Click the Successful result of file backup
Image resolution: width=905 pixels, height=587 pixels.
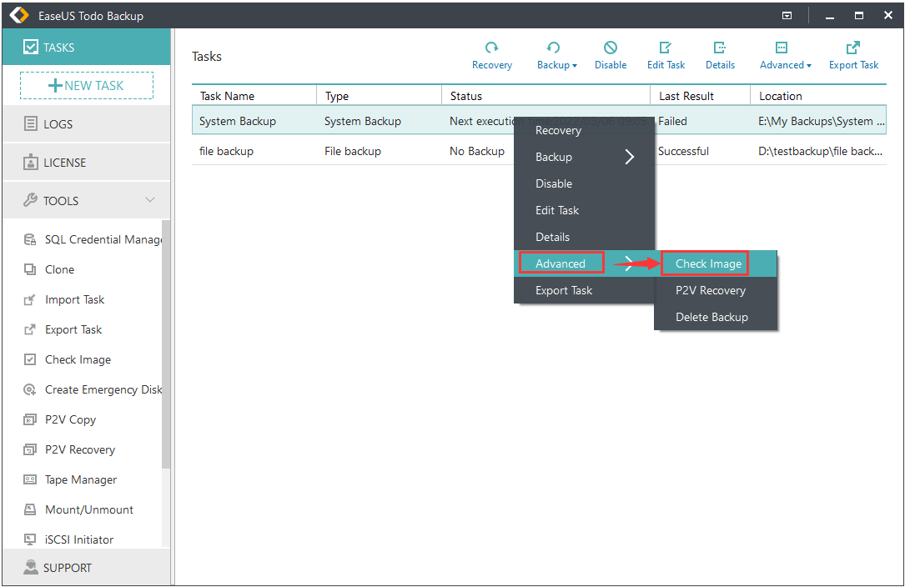(683, 151)
